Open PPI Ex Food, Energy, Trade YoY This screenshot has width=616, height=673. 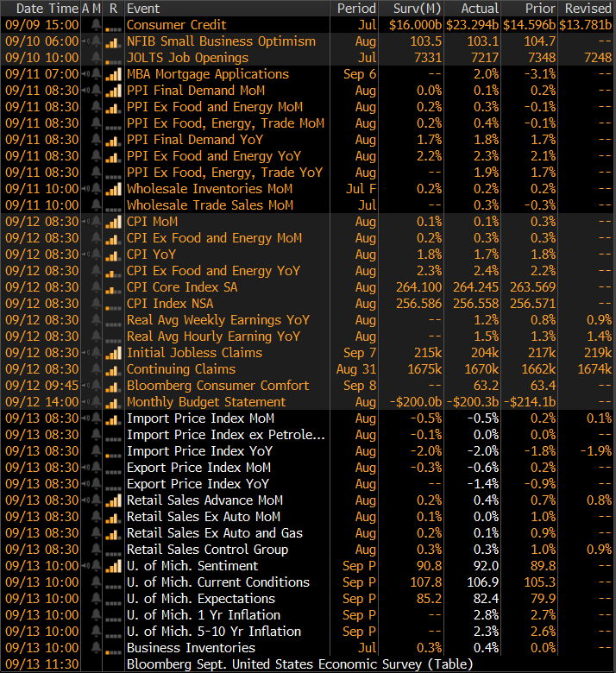click(x=224, y=173)
